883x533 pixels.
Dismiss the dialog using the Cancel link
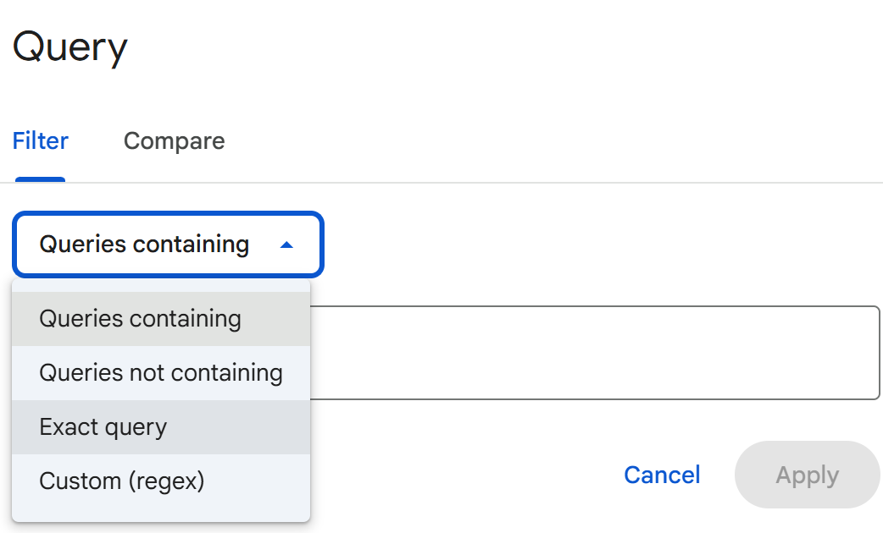click(662, 475)
